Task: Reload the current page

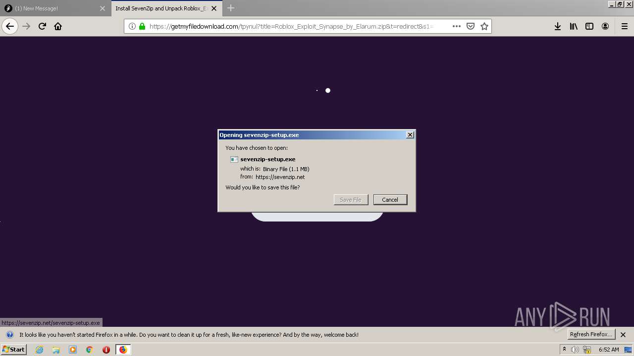Action: 42,26
